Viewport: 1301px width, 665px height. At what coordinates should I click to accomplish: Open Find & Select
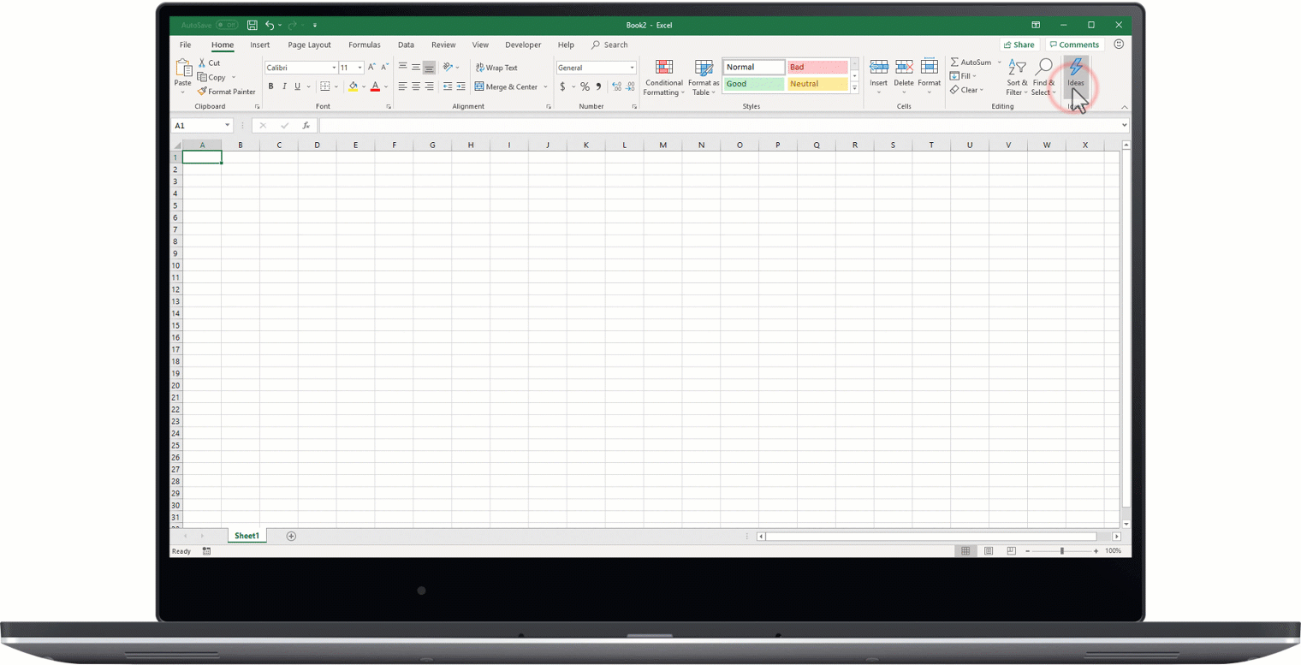click(1043, 78)
